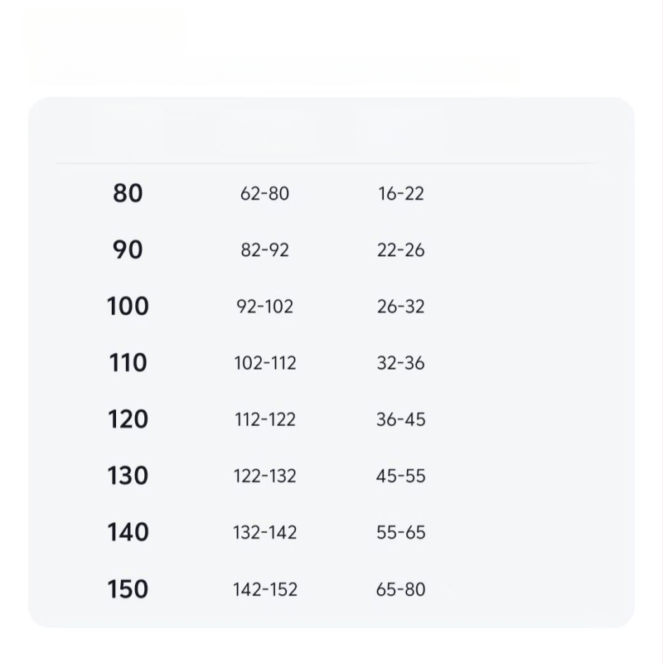
Task: Click the 92-102 range cell
Action: pyautogui.click(x=264, y=307)
